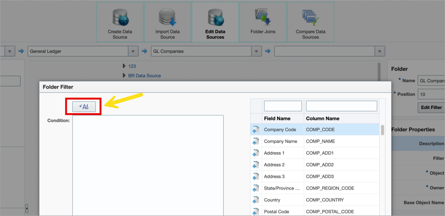Click inside the Condition text area
The image size is (445, 216).
(x=148, y=165)
